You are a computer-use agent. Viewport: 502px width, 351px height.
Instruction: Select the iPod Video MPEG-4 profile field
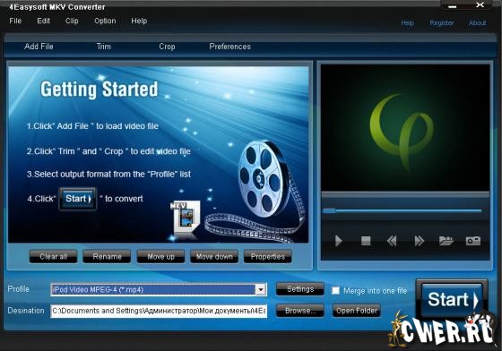point(159,289)
